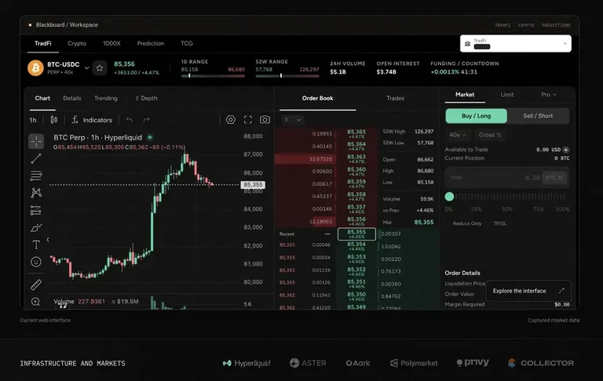Take a chart snapshot with camera
This screenshot has height=381, width=603.
pos(265,119)
